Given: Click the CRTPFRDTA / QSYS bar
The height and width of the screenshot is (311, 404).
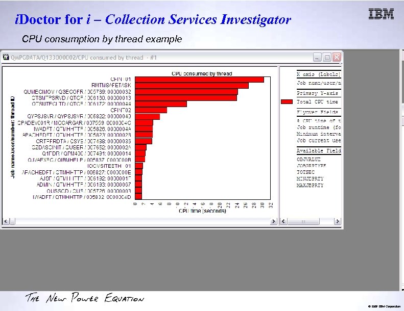Looking at the screenshot, I should click(x=144, y=141).
